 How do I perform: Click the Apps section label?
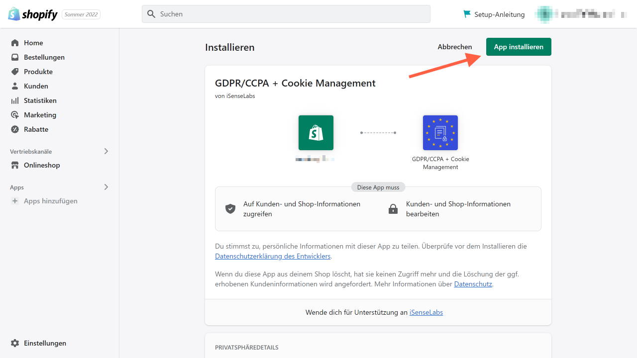pos(17,187)
